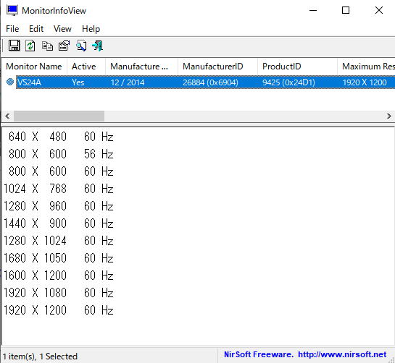This screenshot has width=395, height=363.
Task: Click the Refresh toolbar icon
Action: 30,46
